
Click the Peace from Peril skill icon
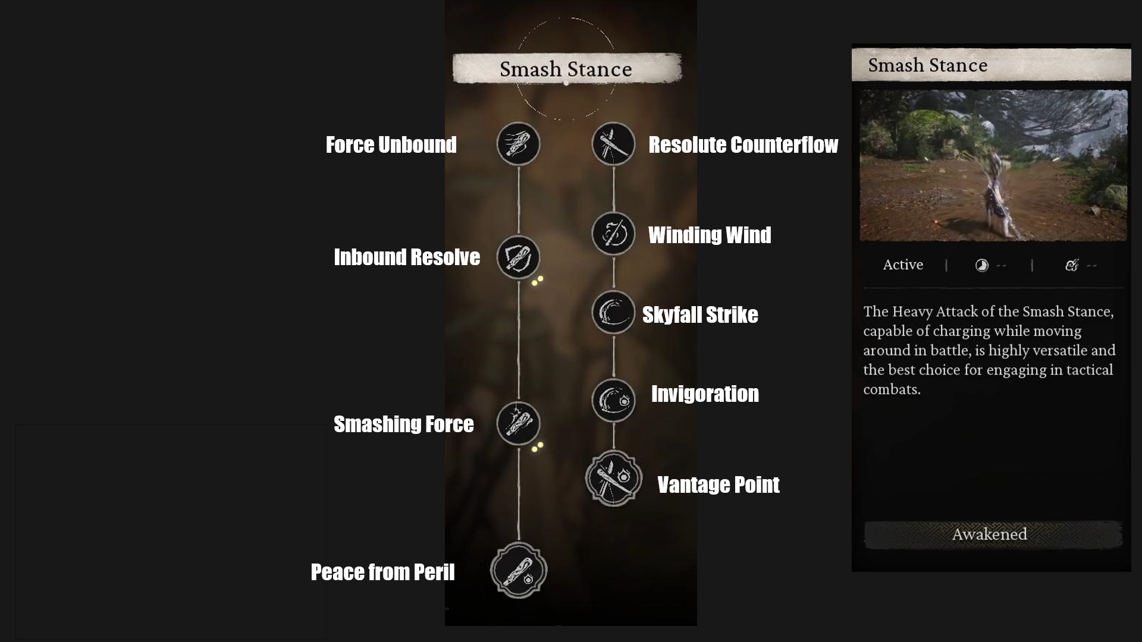[x=517, y=571]
